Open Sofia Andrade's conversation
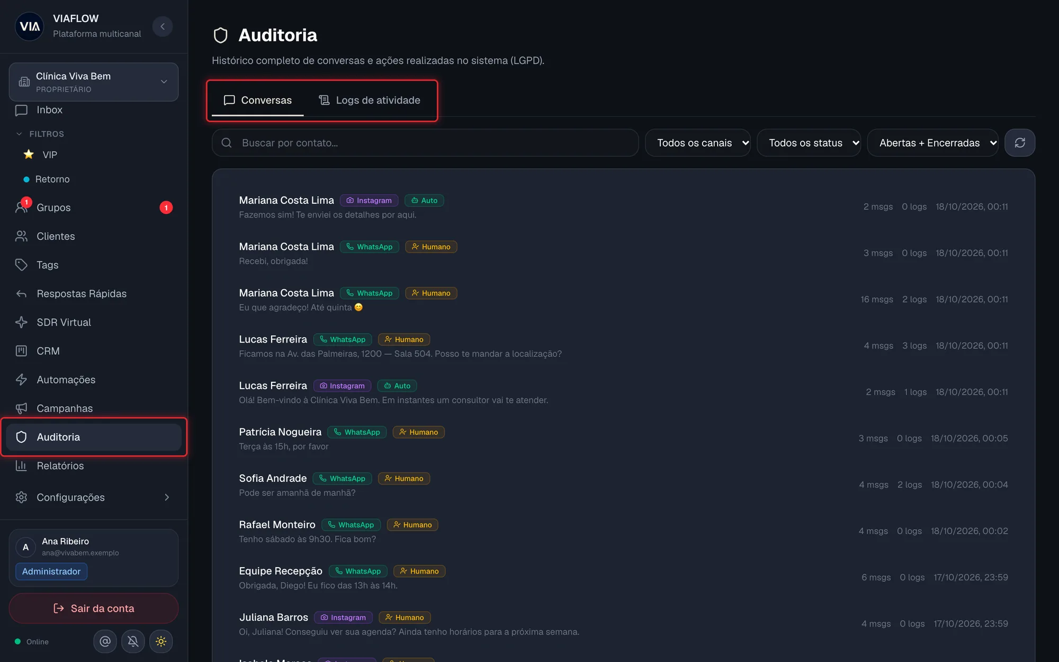1059x662 pixels. pyautogui.click(x=623, y=485)
